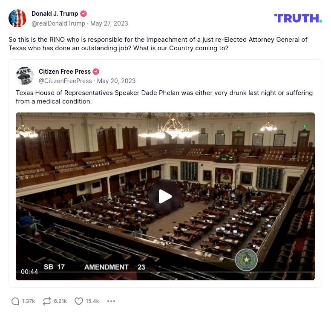Open the Citizen Free Press display name

coord(65,72)
